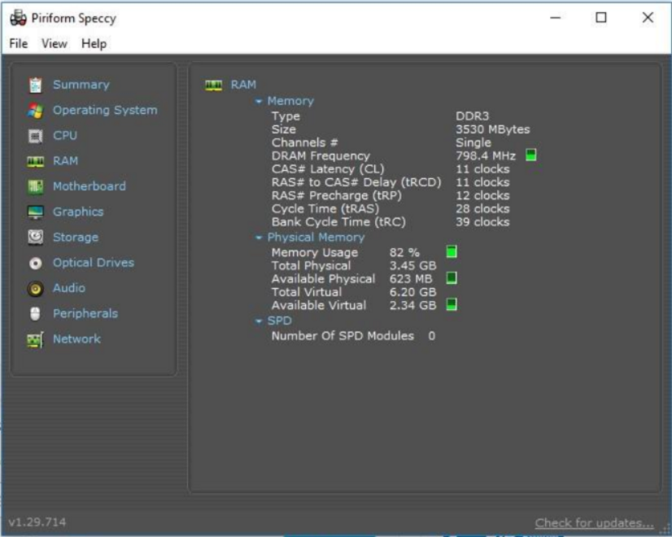Click the CAS# Latency (CL) row label

pos(328,169)
